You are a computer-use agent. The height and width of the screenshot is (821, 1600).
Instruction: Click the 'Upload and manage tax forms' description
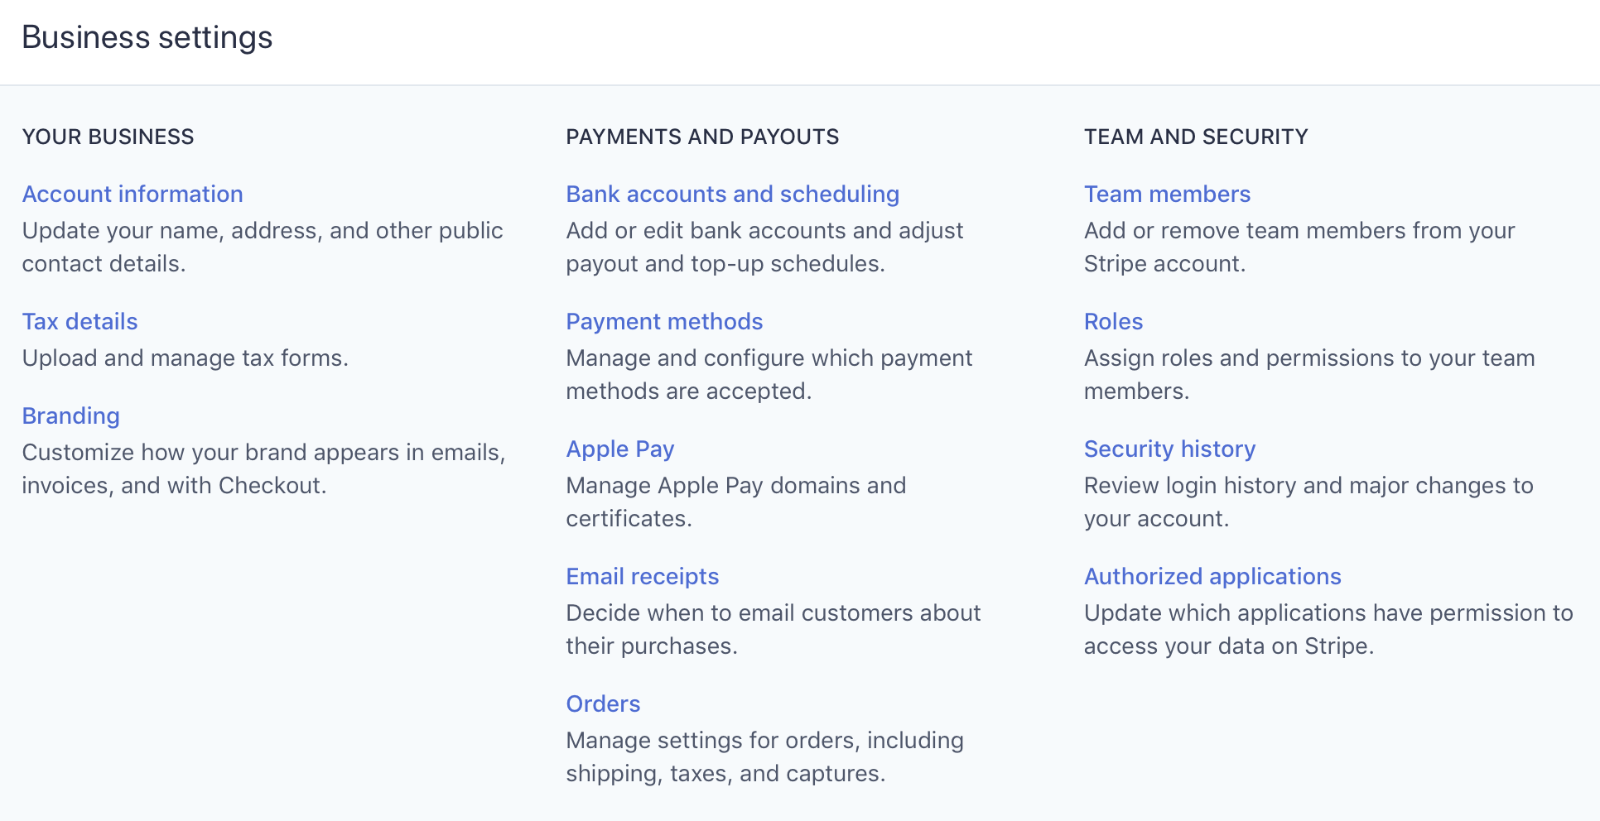tap(185, 358)
